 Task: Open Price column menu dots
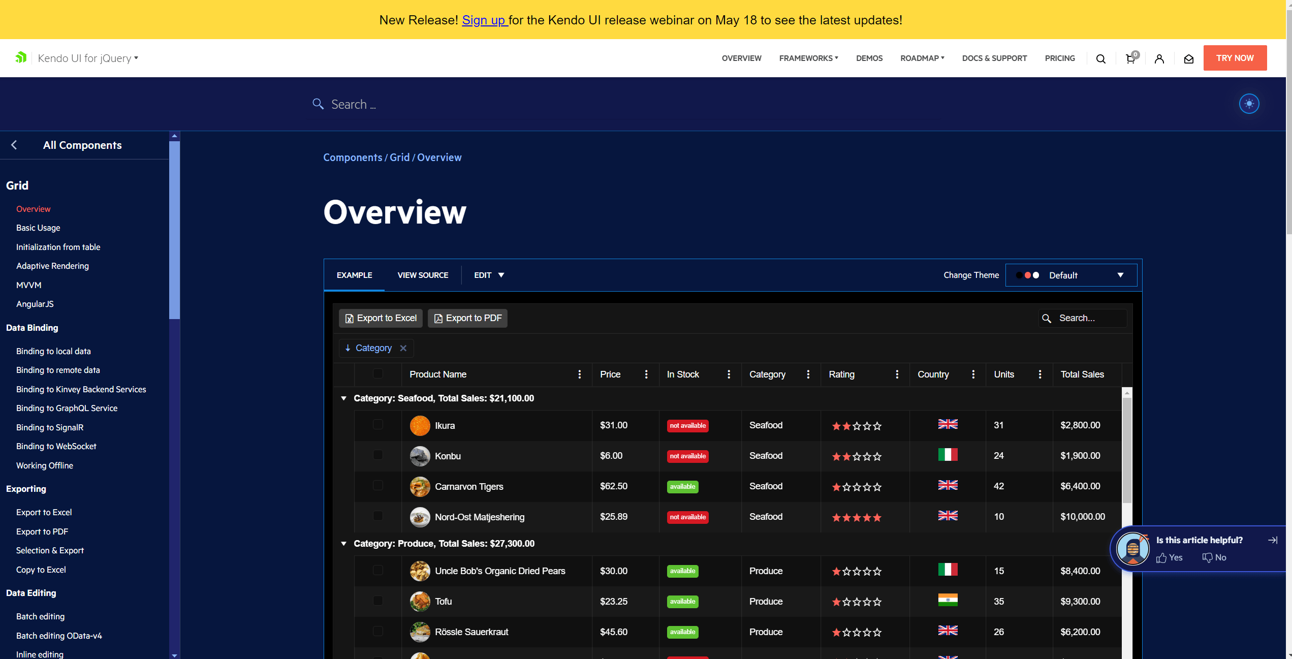pyautogui.click(x=646, y=374)
